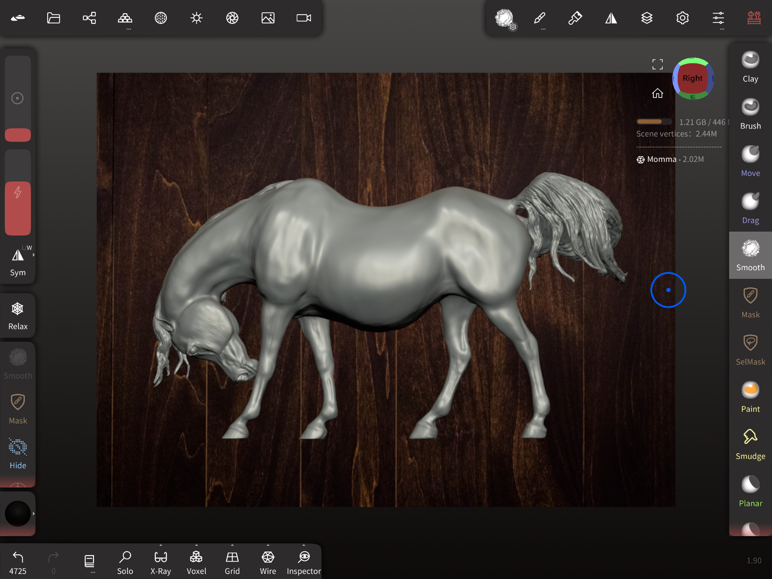This screenshot has width=772, height=579.
Task: Expand material sphere options arrow
Action: 34,514
